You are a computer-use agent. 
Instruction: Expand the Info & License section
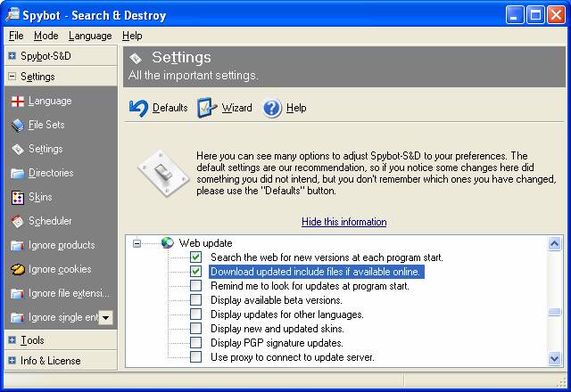click(12, 360)
